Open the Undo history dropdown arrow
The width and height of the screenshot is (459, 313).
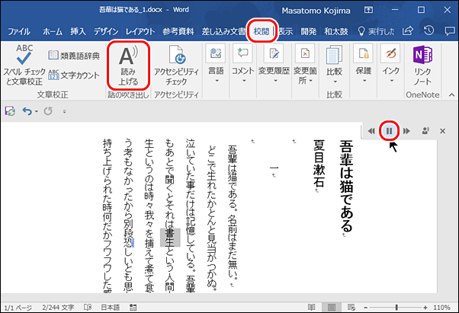click(x=37, y=111)
